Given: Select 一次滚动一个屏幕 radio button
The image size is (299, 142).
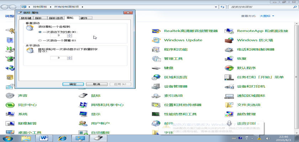Looking at the screenshot, I should pos(40,40).
